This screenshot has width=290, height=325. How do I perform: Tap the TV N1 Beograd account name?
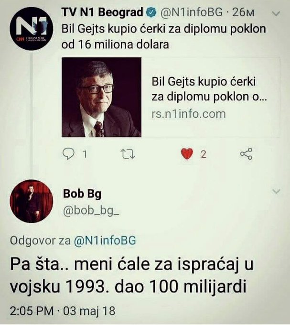click(102, 12)
